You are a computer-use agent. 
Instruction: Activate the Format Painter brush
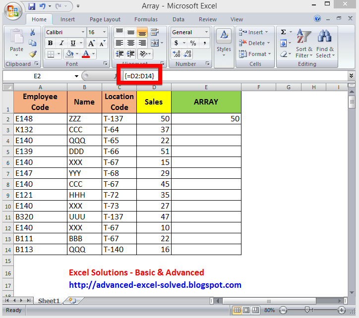32,54
